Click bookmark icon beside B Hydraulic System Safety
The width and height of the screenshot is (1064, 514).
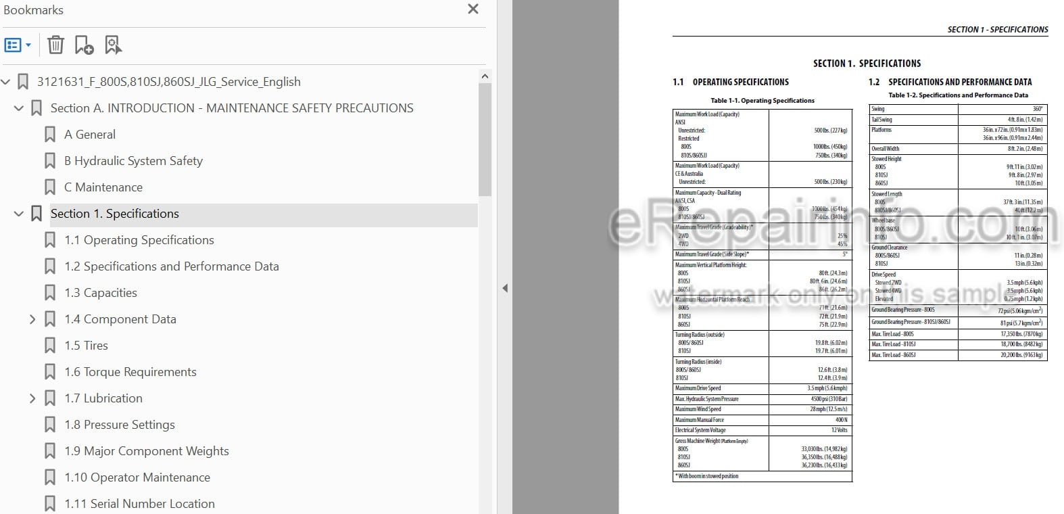[x=50, y=161]
